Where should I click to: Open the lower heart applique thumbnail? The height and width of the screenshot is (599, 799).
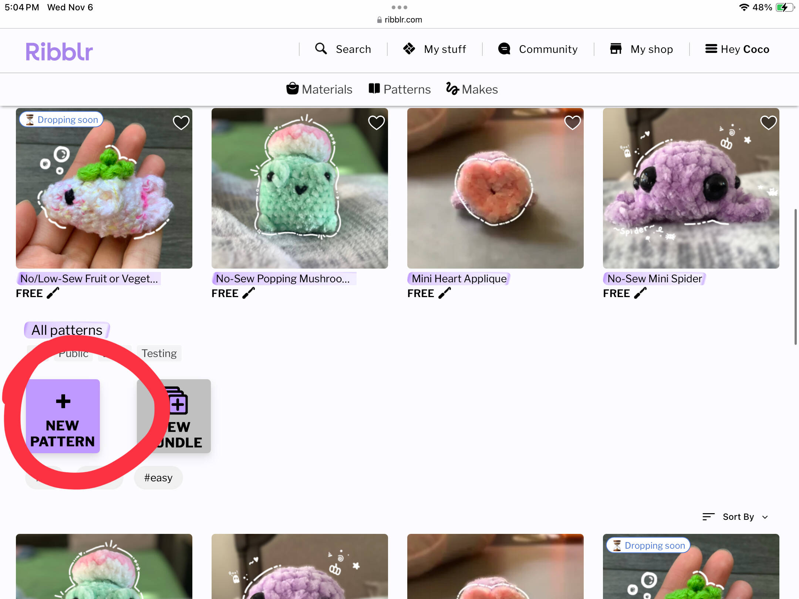pyautogui.click(x=495, y=566)
